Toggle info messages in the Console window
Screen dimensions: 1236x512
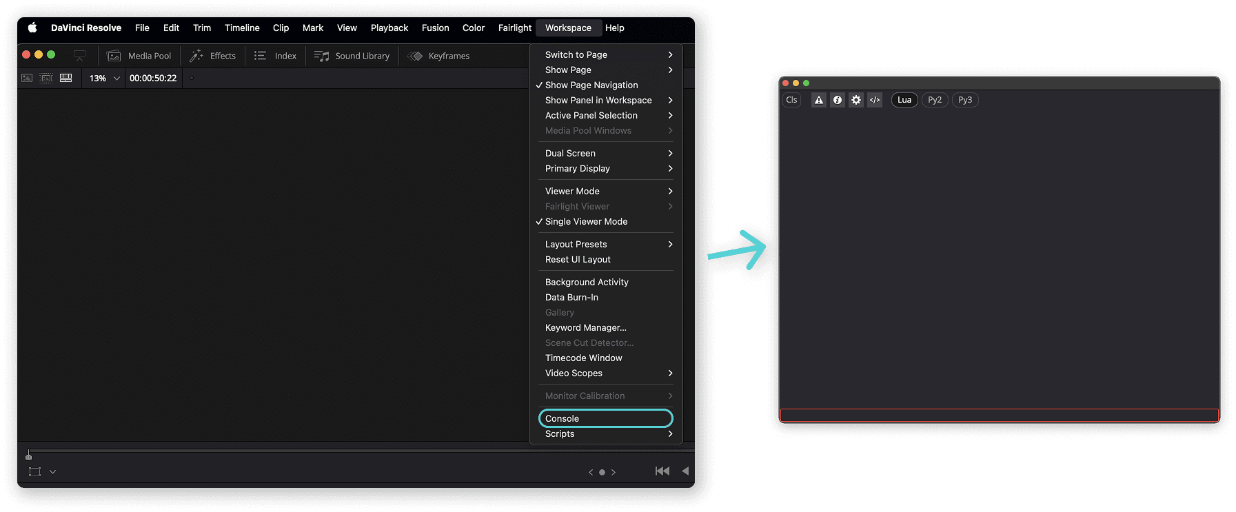click(838, 100)
